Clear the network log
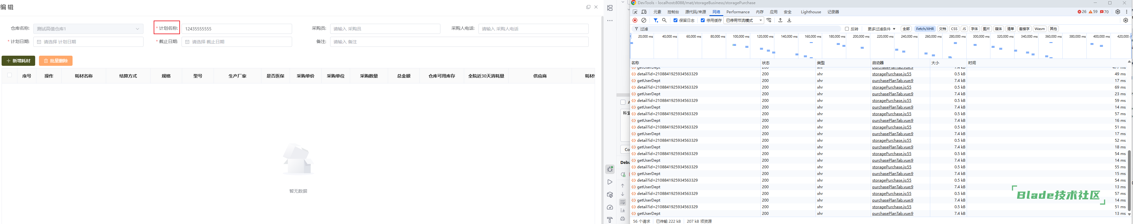The image size is (1133, 224). [x=644, y=20]
